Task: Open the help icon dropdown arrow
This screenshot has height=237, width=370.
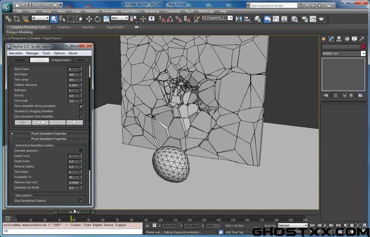Action: [335, 5]
